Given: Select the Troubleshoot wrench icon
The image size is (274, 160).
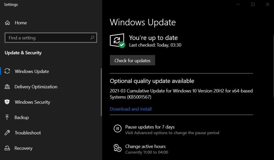Looking at the screenshot, I should (x=7, y=133).
